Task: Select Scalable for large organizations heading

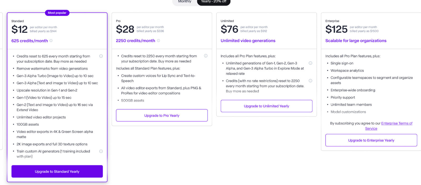Action: (356, 41)
